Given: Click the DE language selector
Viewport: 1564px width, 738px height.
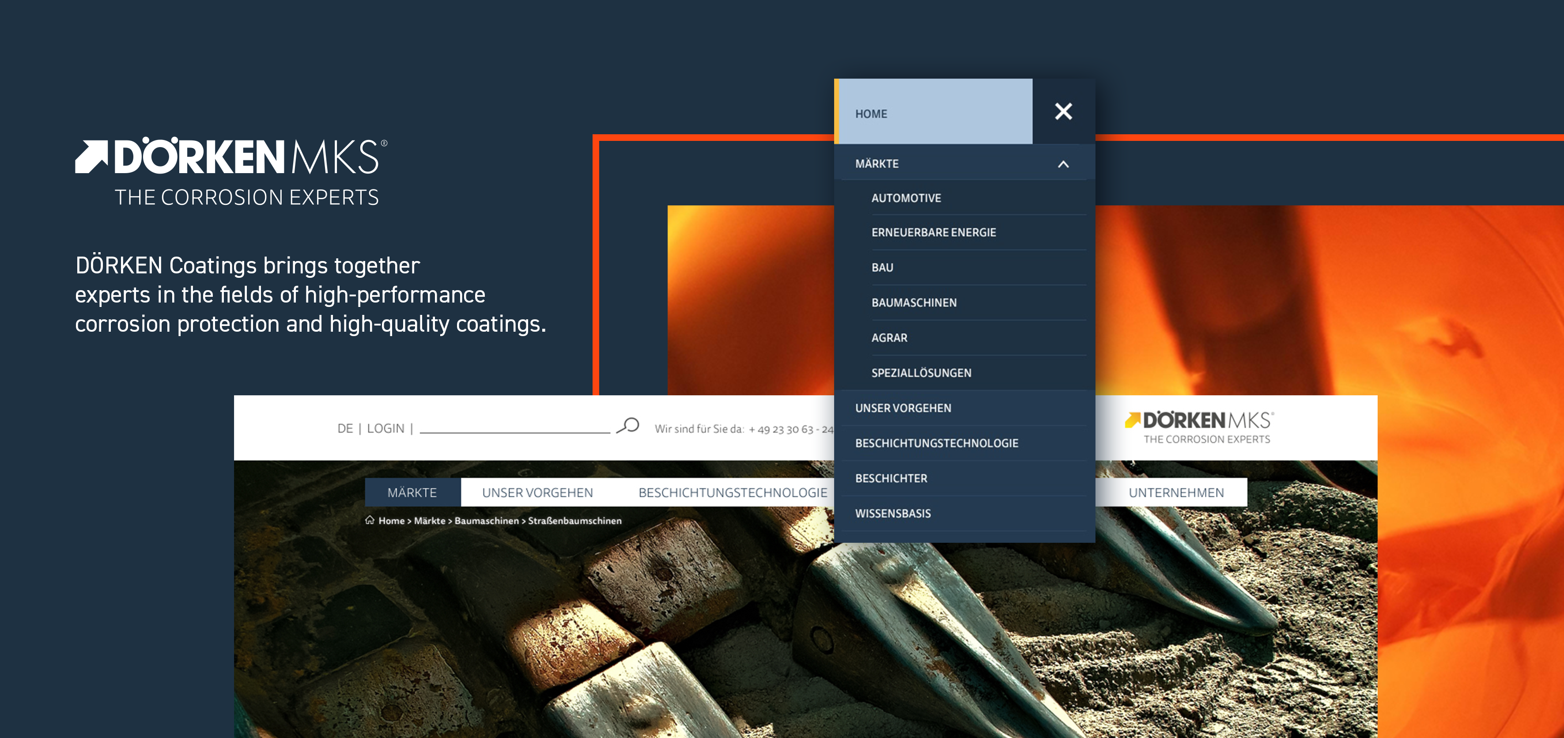Looking at the screenshot, I should click(x=345, y=428).
